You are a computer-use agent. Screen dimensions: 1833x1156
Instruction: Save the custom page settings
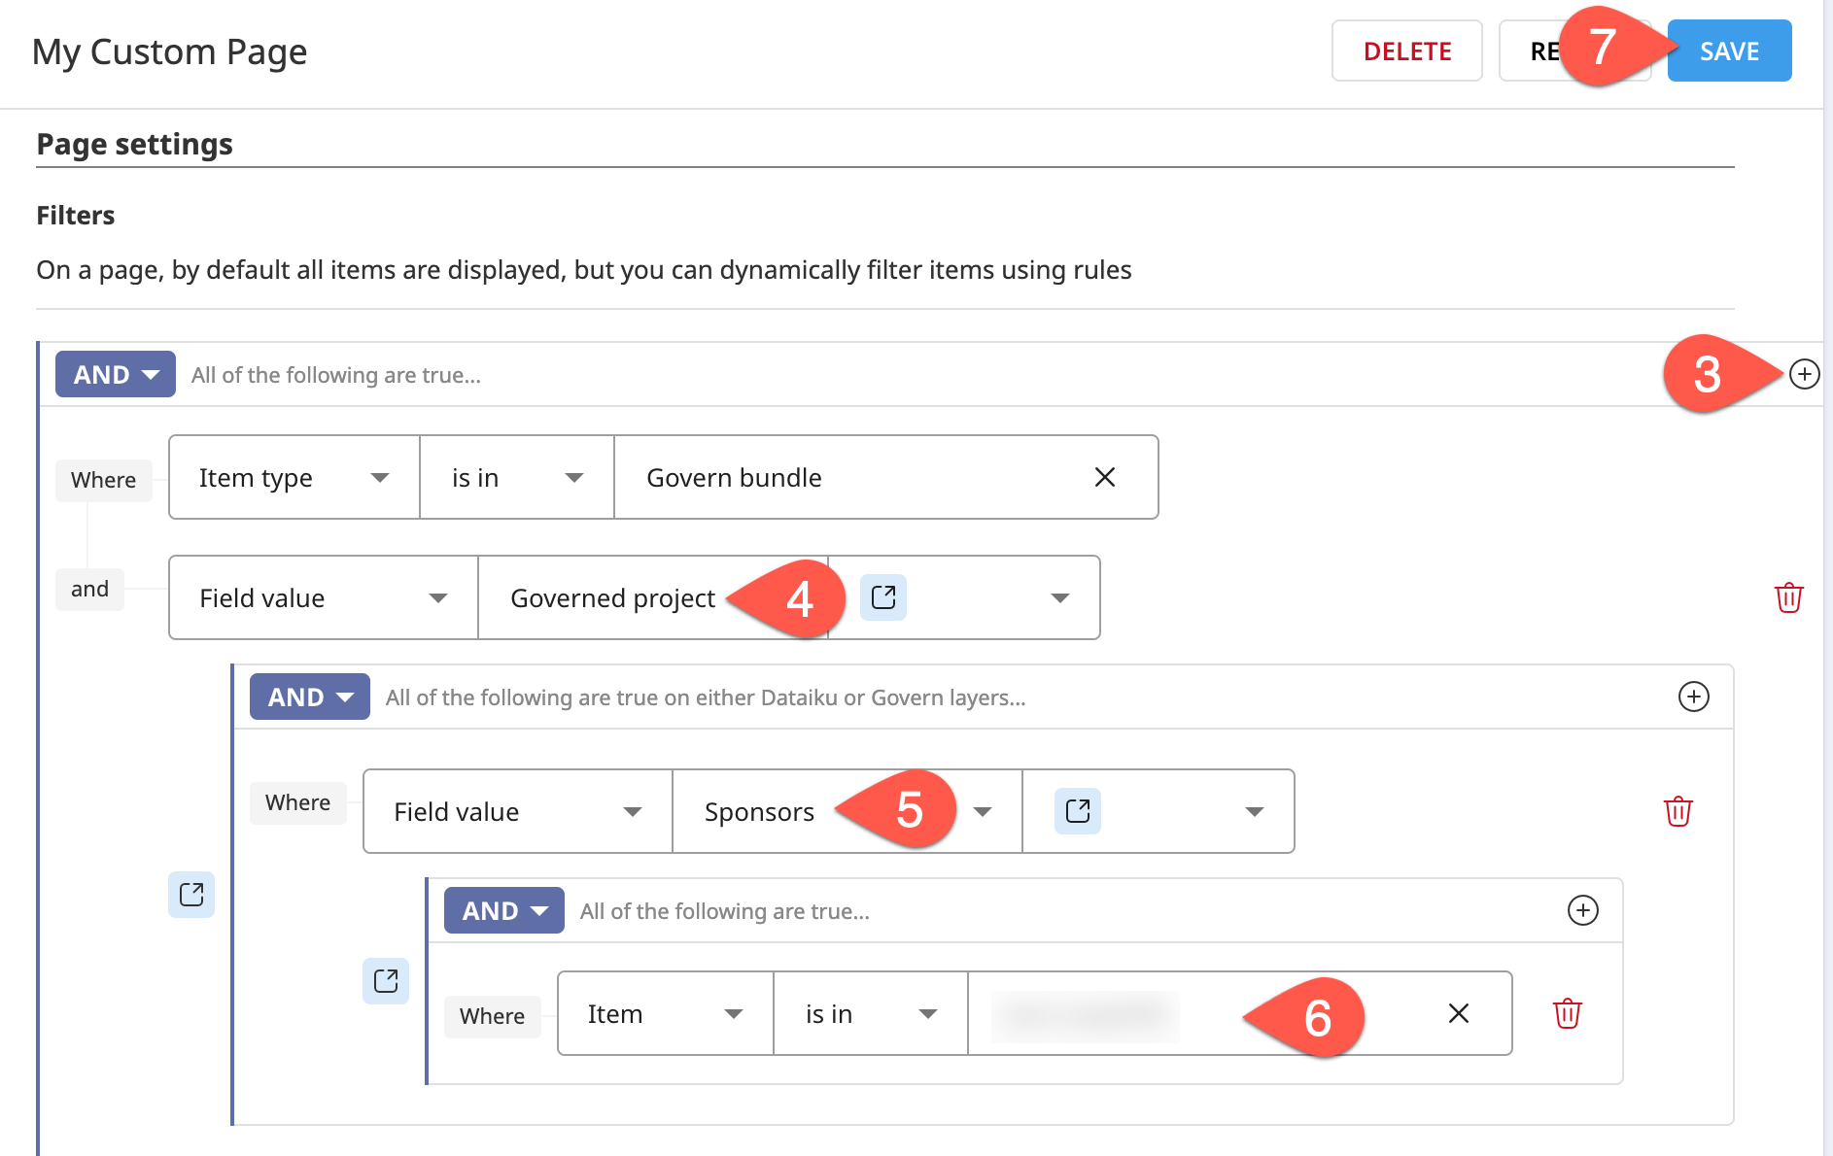tap(1728, 51)
